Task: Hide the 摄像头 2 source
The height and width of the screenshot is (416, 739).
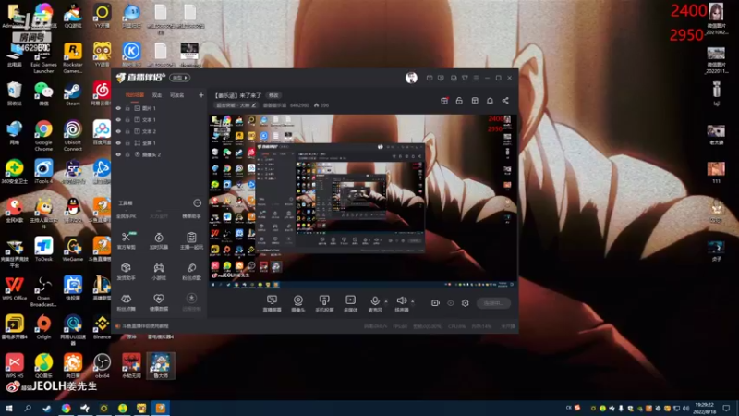Action: click(x=118, y=154)
